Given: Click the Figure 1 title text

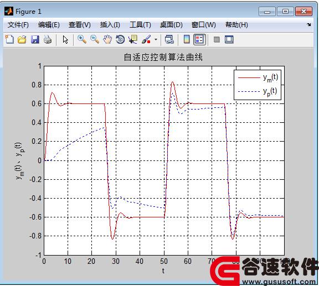Looking at the screenshot, I should pos(28,12).
